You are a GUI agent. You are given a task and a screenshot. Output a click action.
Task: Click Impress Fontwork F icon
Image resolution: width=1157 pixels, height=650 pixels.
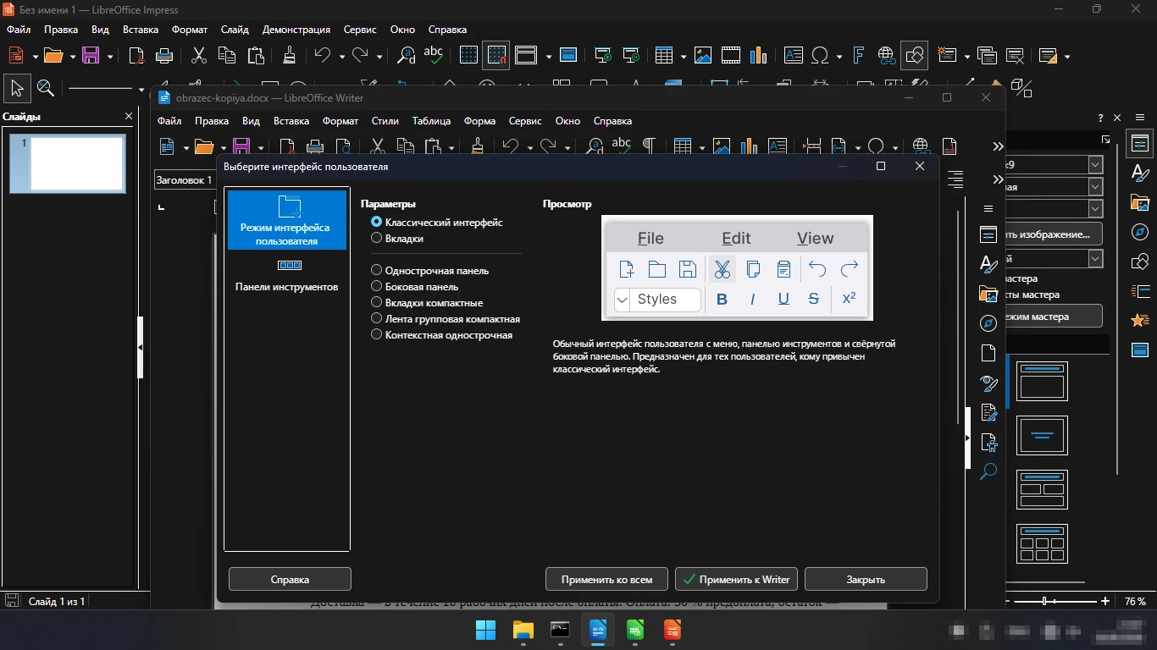tap(858, 56)
